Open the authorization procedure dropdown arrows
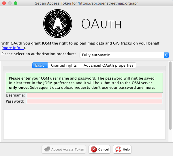This screenshot has height=156, width=173. tap(166, 55)
